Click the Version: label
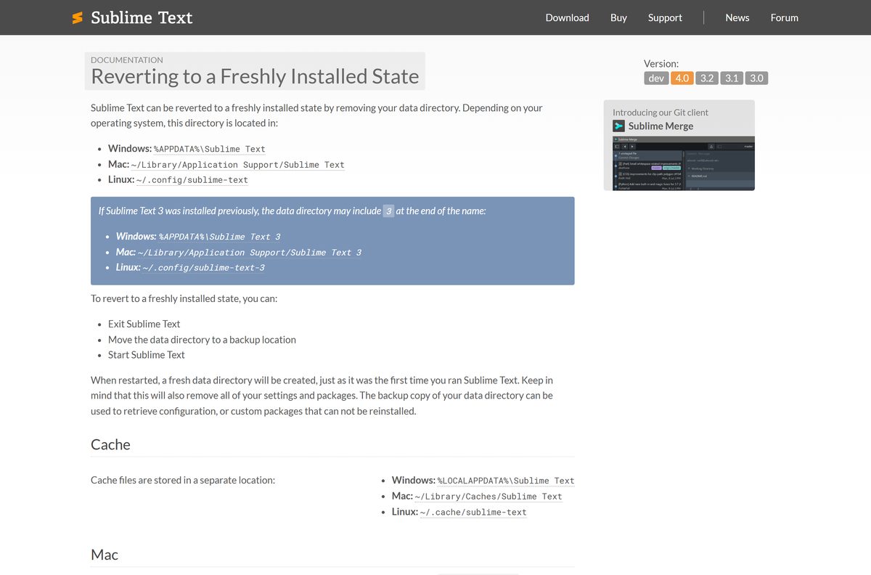The height and width of the screenshot is (575, 871). click(661, 63)
